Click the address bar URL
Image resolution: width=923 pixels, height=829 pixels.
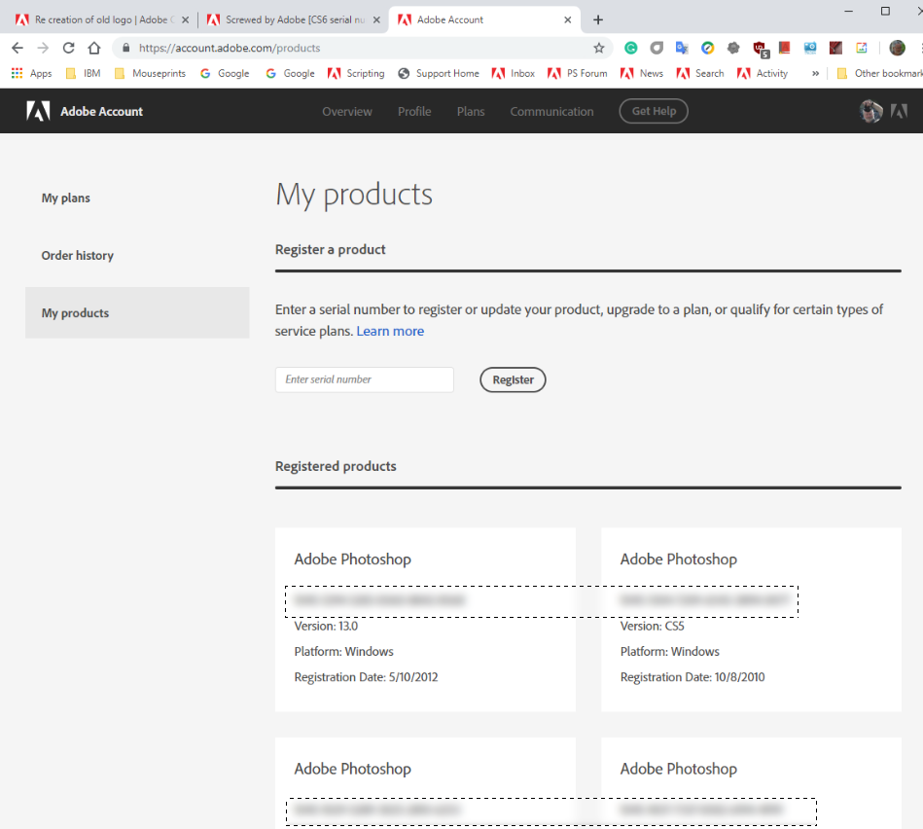230,48
